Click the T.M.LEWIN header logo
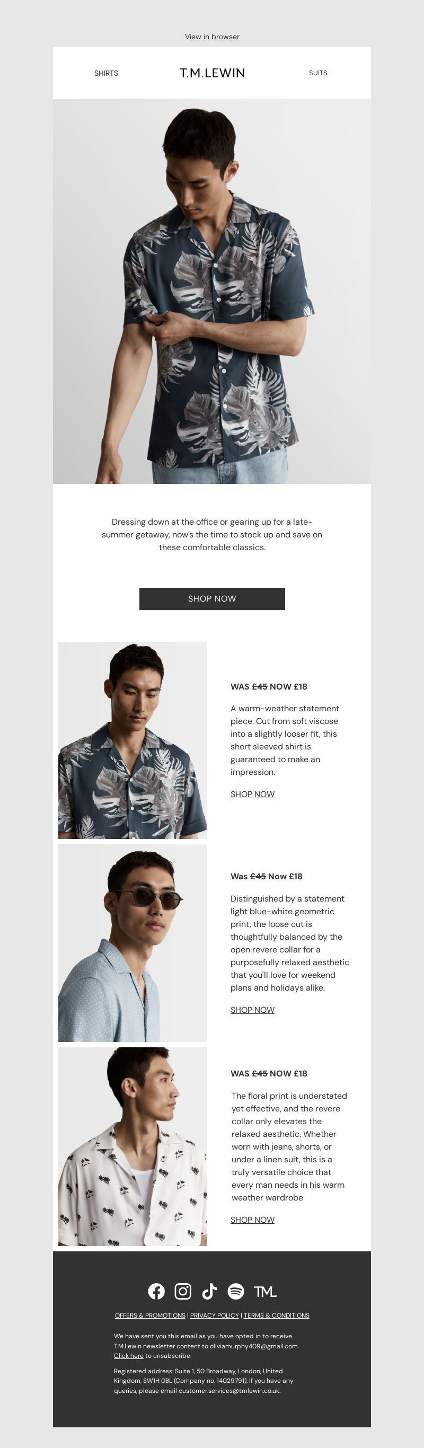 click(x=212, y=73)
